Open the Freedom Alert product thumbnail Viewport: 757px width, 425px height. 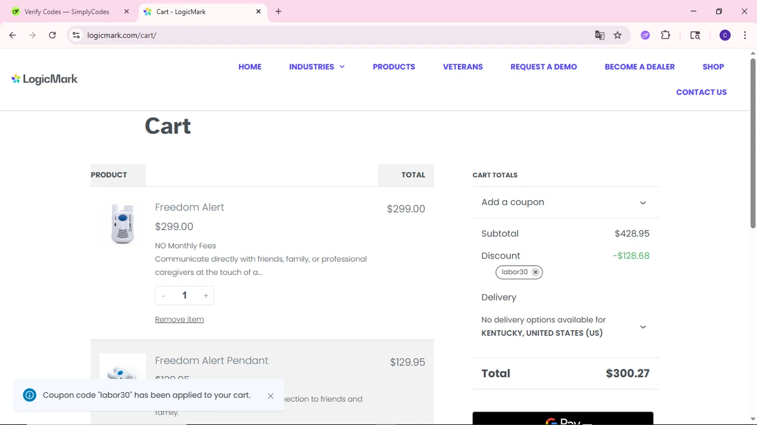123,224
